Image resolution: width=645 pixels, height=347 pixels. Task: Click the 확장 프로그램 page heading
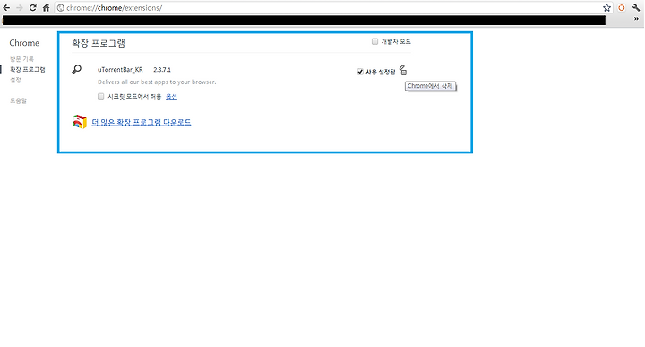coord(99,43)
